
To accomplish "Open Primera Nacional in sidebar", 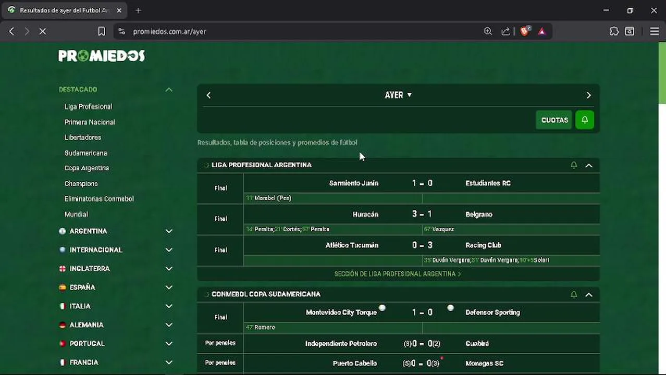I will pos(90,122).
